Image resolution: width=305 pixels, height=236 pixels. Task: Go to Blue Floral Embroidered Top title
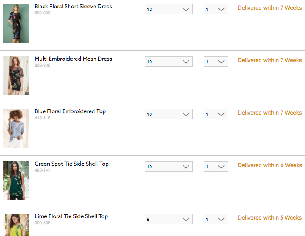click(x=70, y=111)
